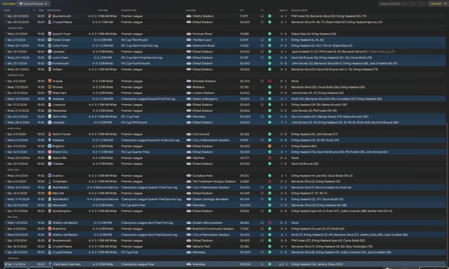
Task: Sort fixtures by the RESULT column header
Action: [x=283, y=11]
